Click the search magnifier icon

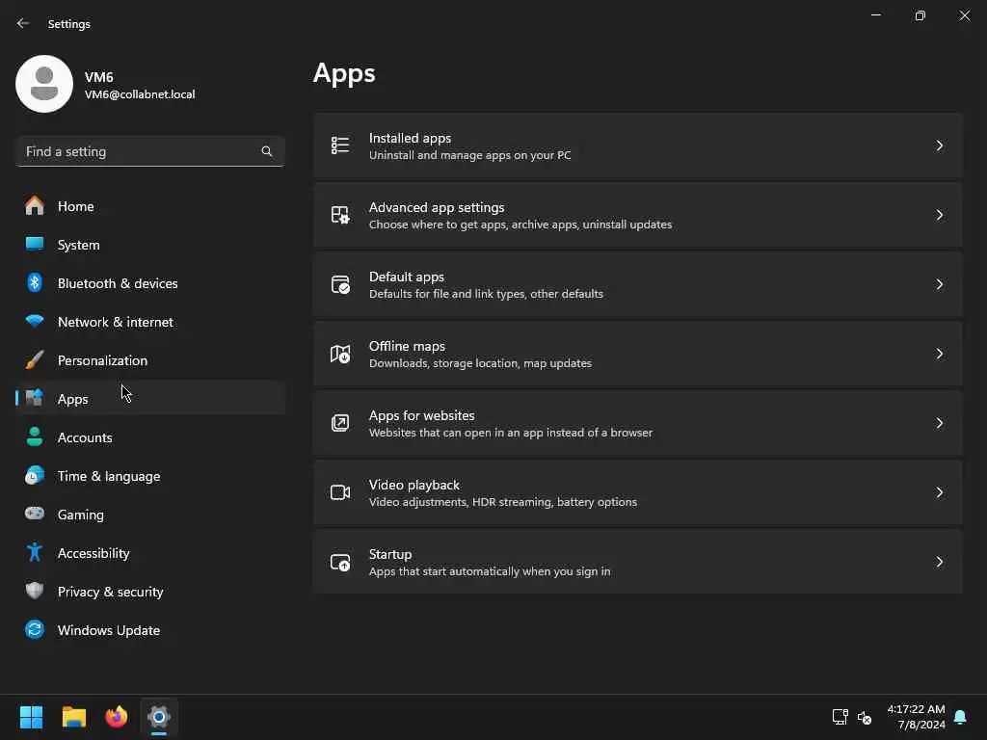[x=267, y=151]
